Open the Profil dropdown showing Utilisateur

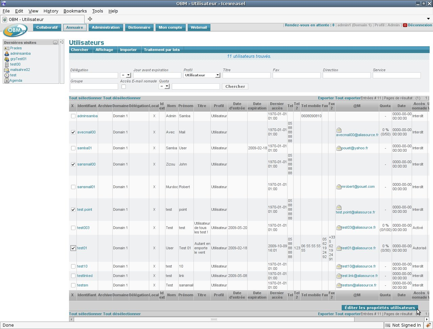pyautogui.click(x=202, y=75)
